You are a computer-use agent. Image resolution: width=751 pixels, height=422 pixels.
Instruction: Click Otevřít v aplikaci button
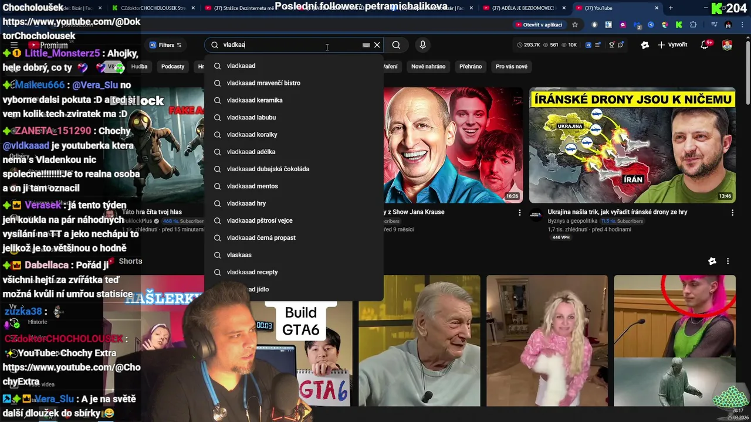(539, 25)
